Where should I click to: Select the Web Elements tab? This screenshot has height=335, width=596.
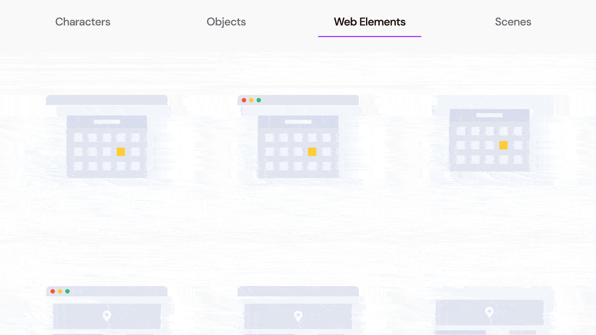[370, 22]
